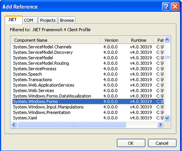Click version 4.0.0.0 of System.Speech
The image size is (182, 151).
tap(110, 74)
